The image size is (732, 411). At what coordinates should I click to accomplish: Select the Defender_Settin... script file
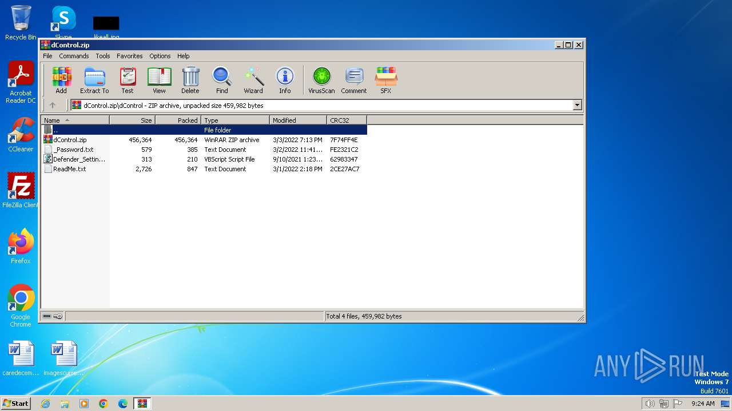[x=204, y=159]
